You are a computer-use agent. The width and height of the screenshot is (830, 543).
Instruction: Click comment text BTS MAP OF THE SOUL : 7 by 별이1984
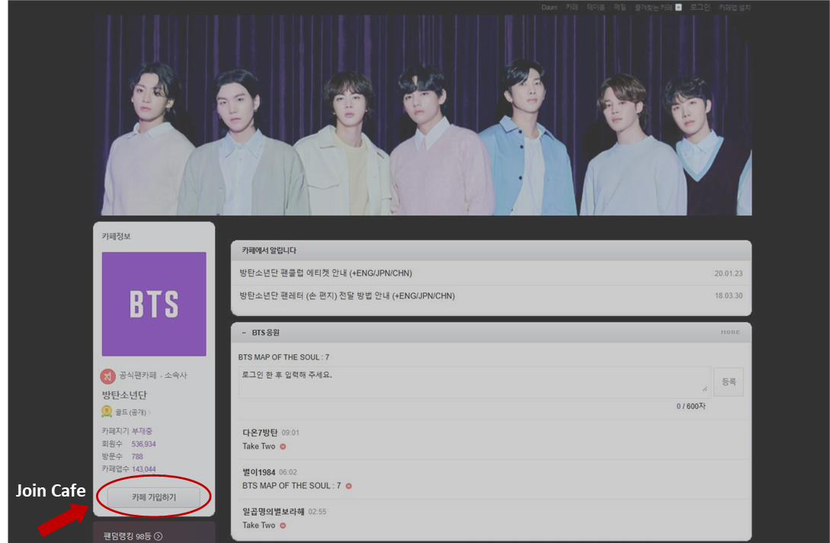[x=292, y=486]
